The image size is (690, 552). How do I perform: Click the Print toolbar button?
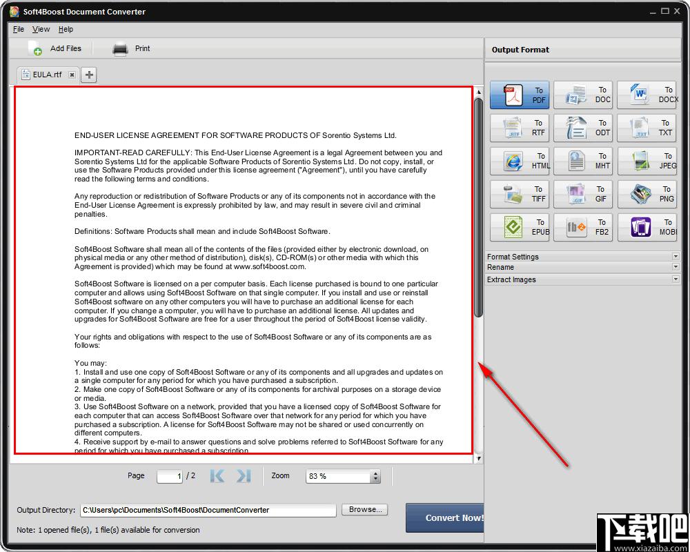(x=131, y=48)
